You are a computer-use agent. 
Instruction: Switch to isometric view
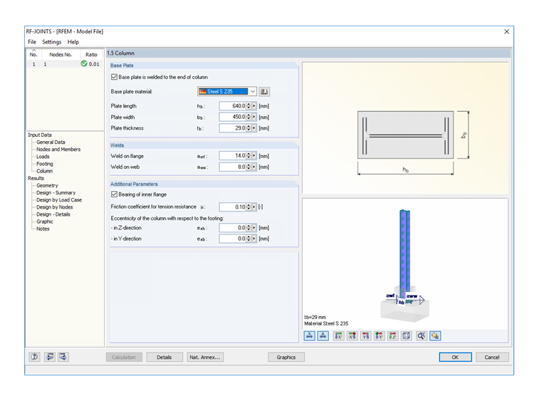406,335
